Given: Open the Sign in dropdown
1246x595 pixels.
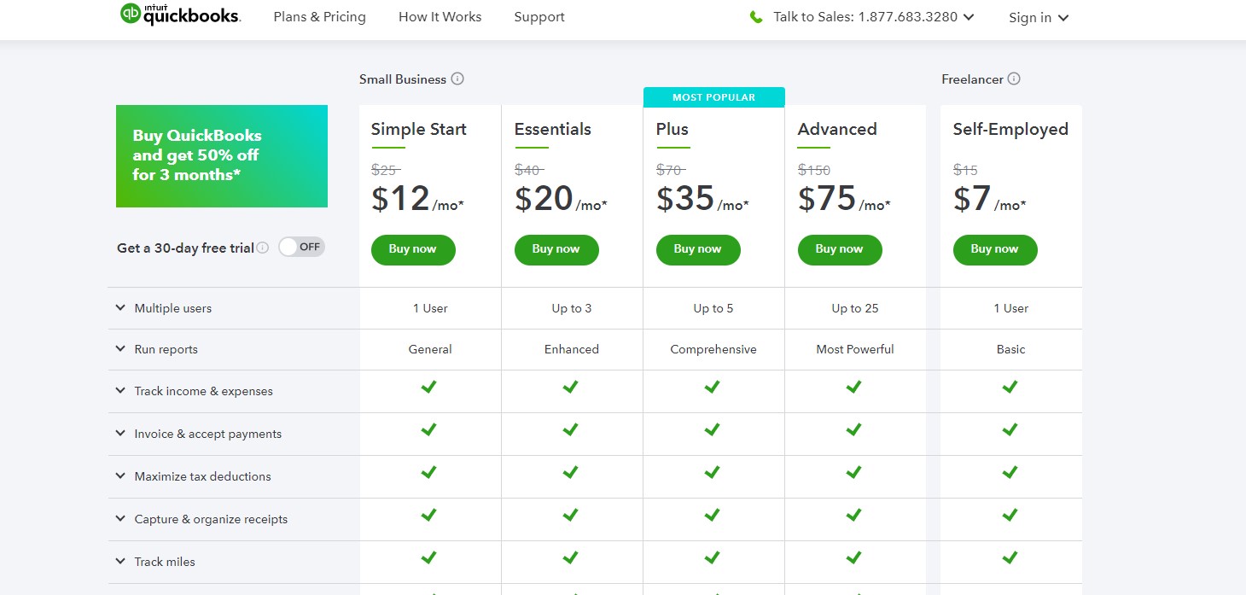Looking at the screenshot, I should pyautogui.click(x=1039, y=18).
